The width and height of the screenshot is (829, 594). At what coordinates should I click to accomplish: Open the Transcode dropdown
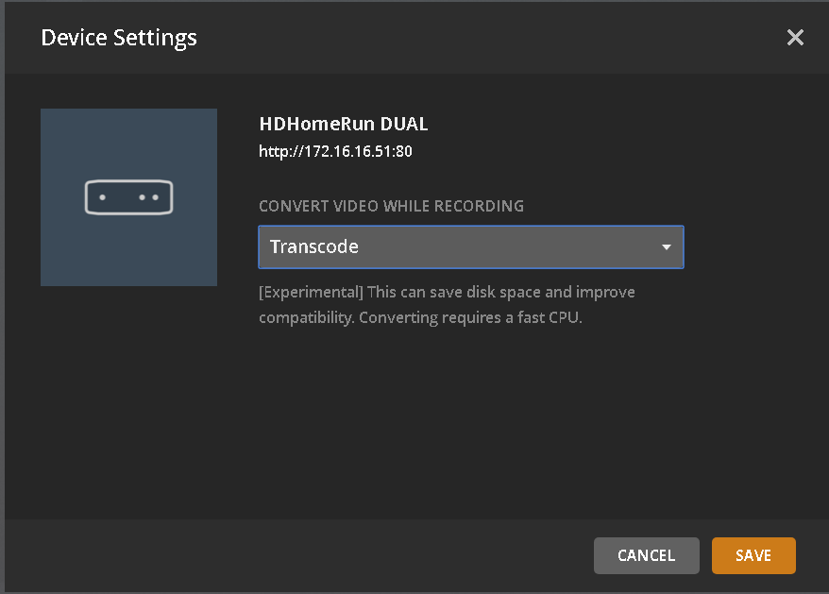pyautogui.click(x=470, y=247)
